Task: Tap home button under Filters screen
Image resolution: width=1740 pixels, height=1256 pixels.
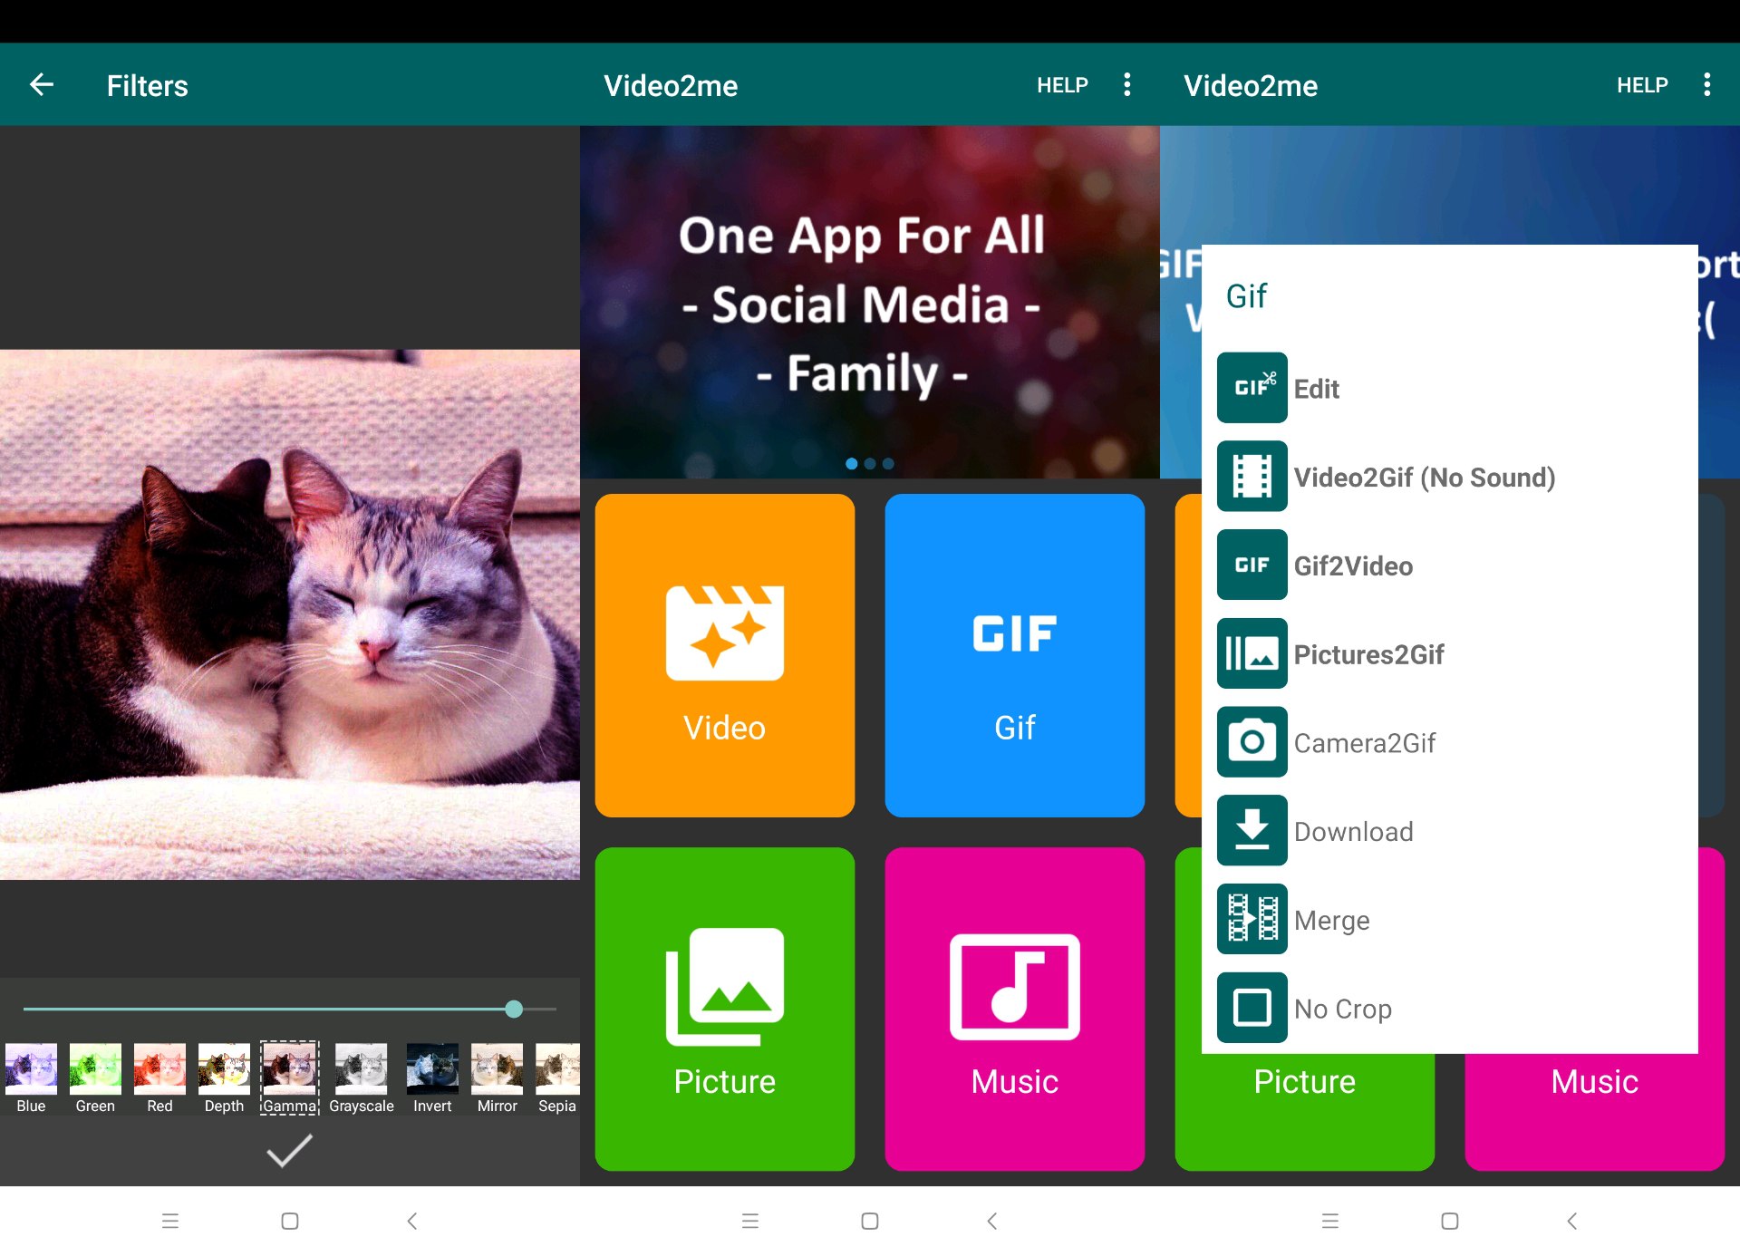Action: (290, 1221)
